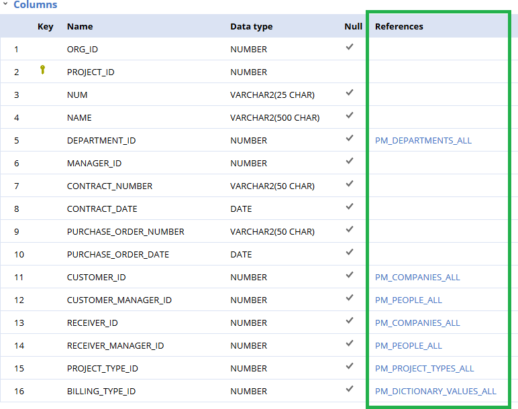Click the Null checkmark for ORG_ID
The width and height of the screenshot is (518, 409).
(349, 48)
